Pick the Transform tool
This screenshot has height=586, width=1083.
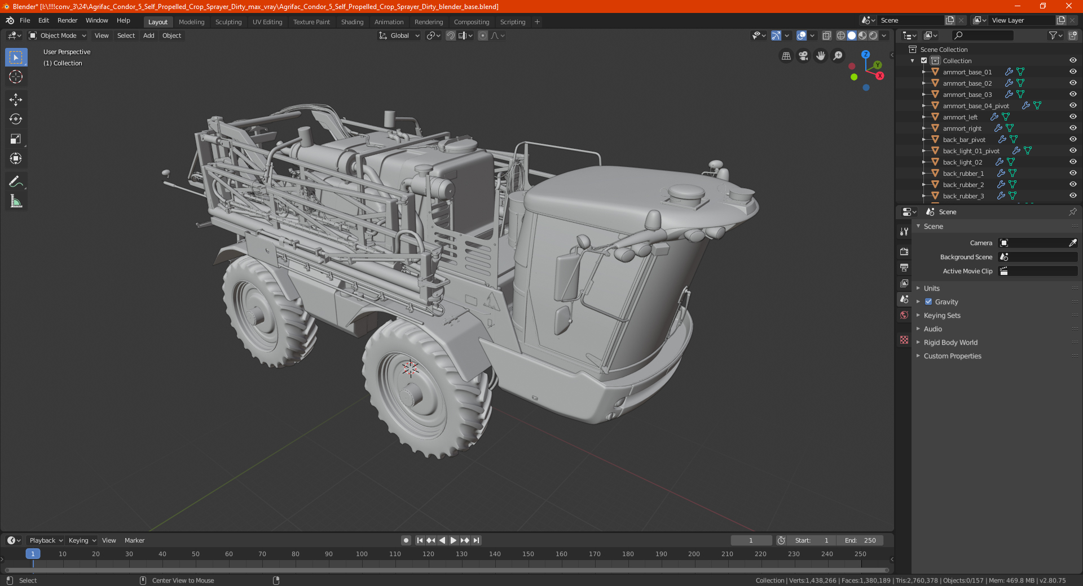pyautogui.click(x=16, y=159)
